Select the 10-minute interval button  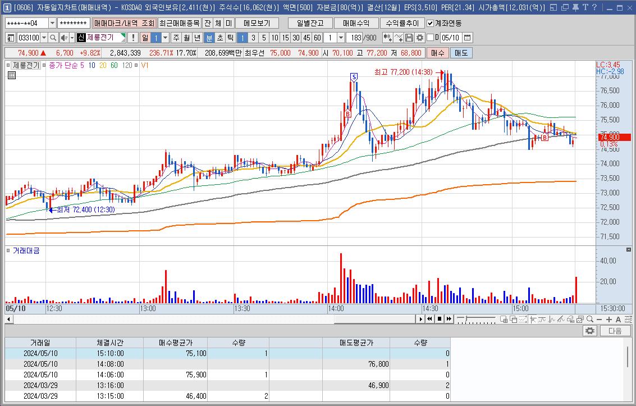274,38
